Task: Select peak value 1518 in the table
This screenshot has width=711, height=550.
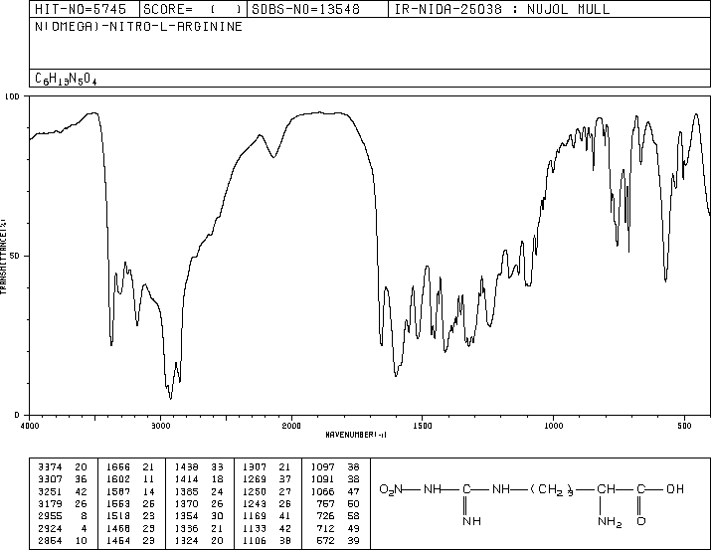Action: (x=118, y=516)
